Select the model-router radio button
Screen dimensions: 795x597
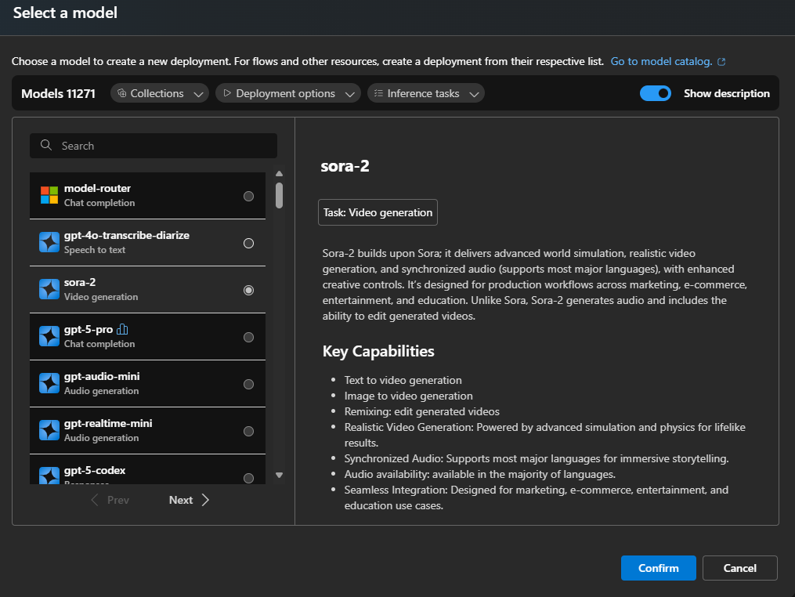click(x=248, y=197)
